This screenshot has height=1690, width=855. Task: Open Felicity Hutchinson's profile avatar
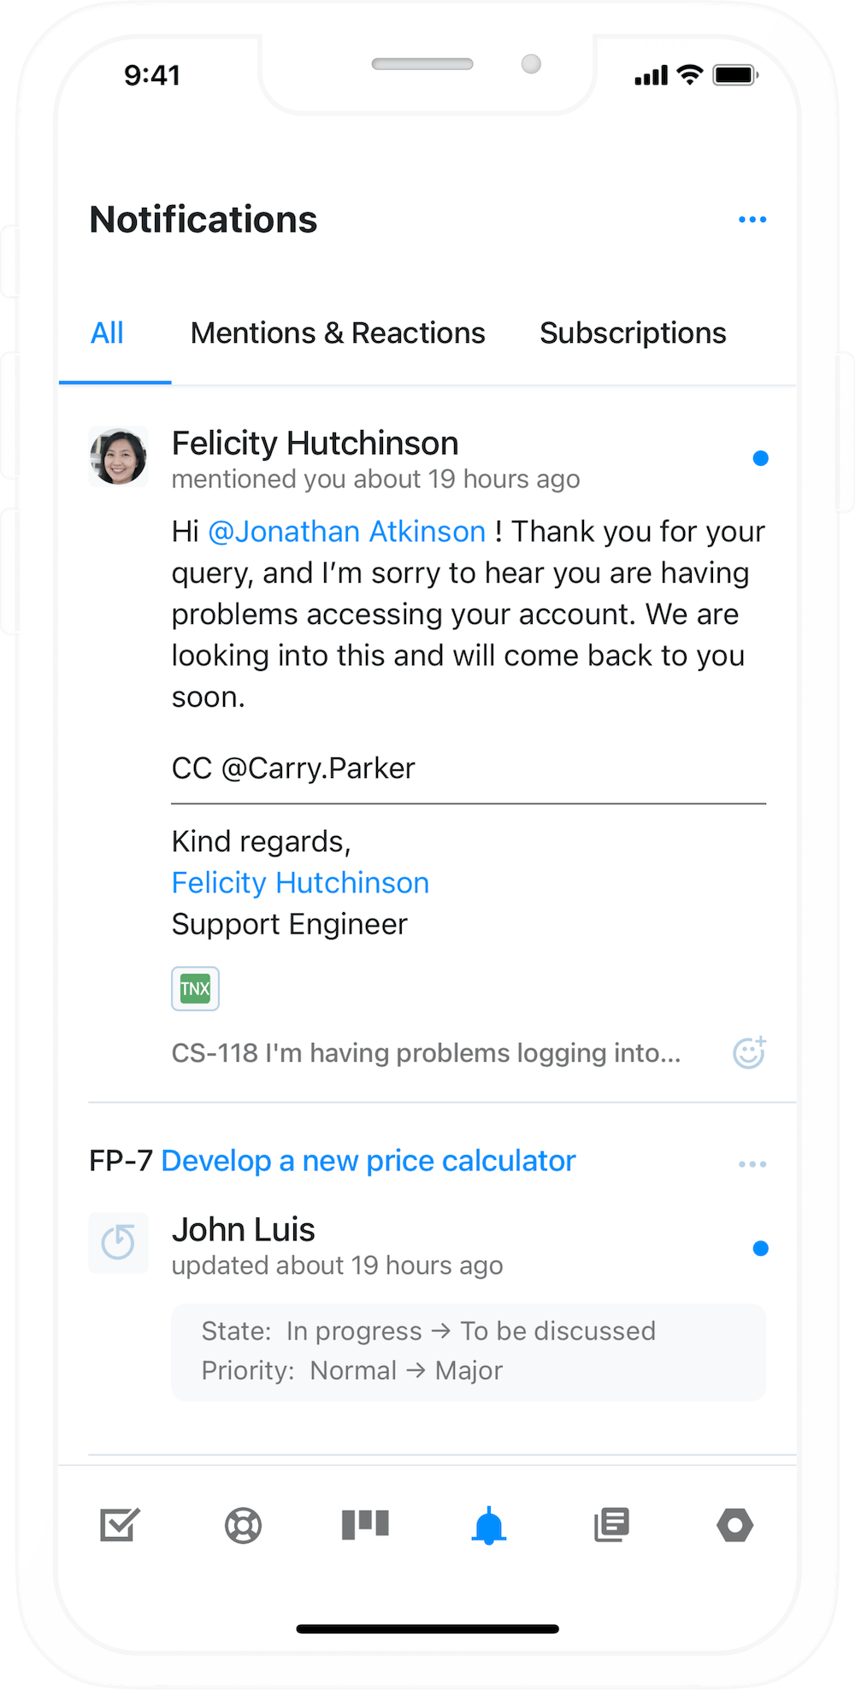click(x=118, y=457)
